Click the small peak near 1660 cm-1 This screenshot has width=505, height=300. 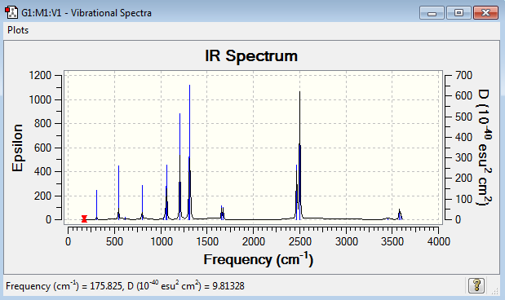coord(222,213)
